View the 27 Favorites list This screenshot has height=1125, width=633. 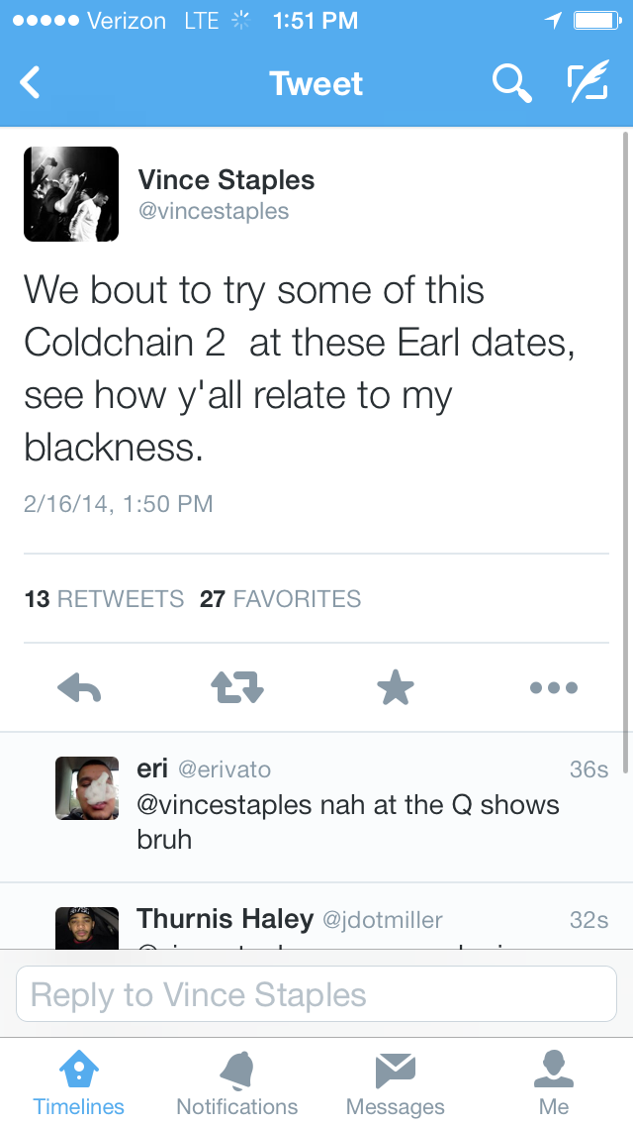point(280,599)
